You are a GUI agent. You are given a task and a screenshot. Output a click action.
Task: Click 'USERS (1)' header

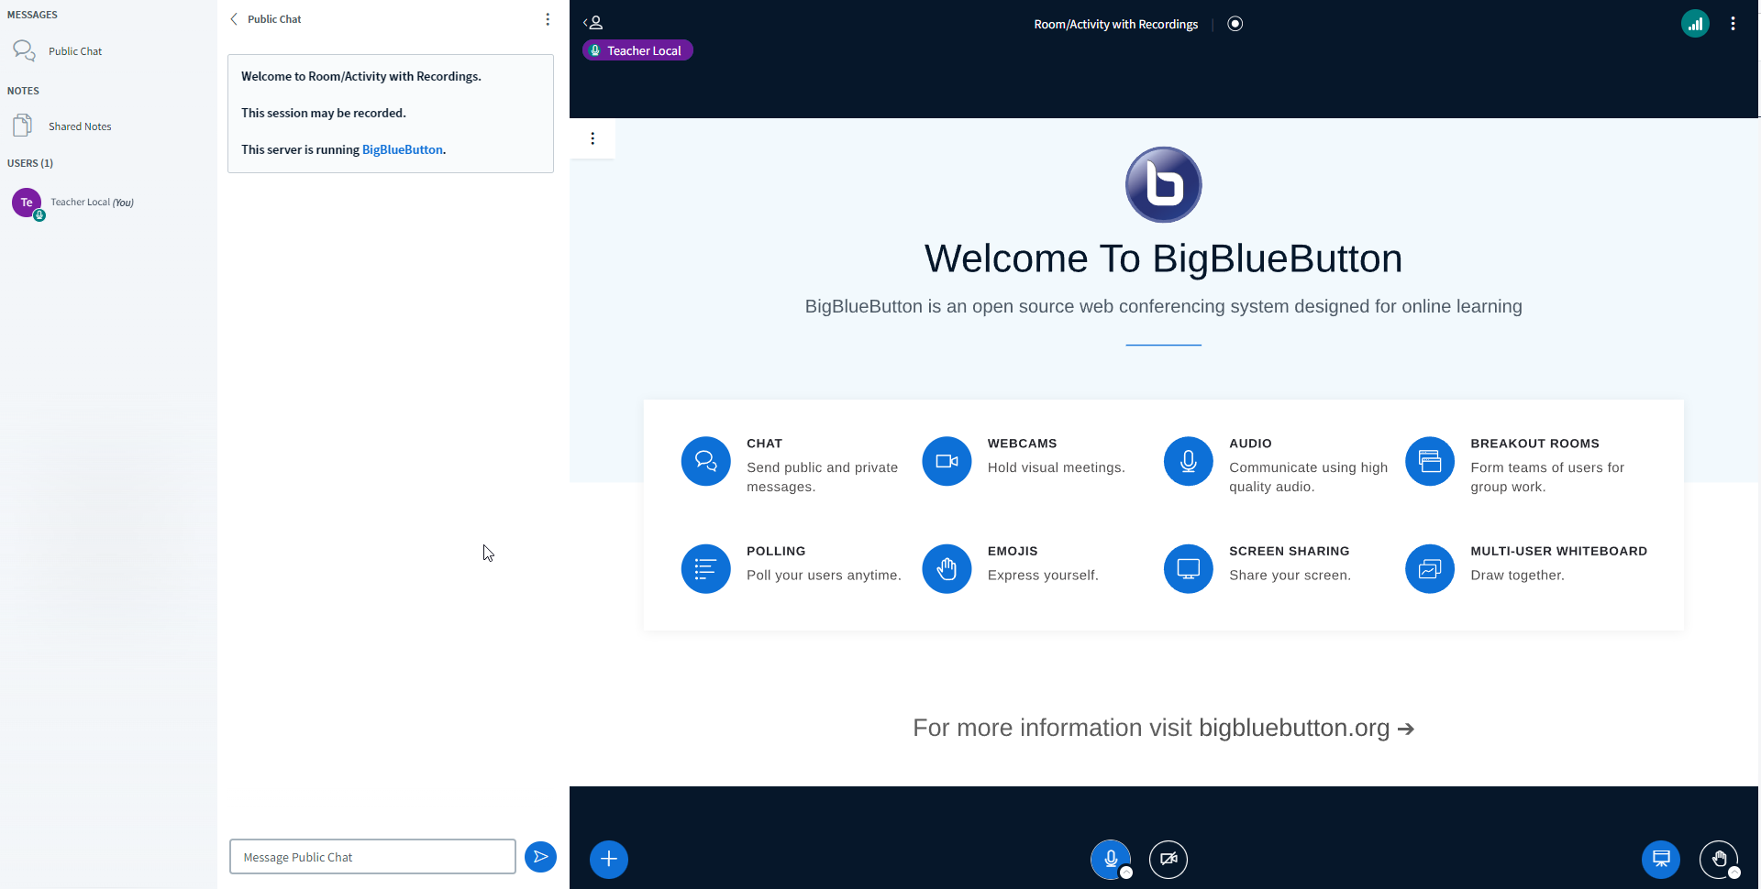pos(30,163)
